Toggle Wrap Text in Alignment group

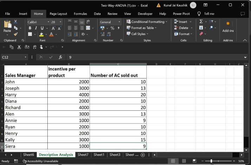[x=88, y=22]
